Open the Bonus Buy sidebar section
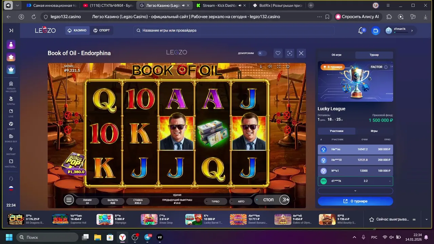 (11, 138)
